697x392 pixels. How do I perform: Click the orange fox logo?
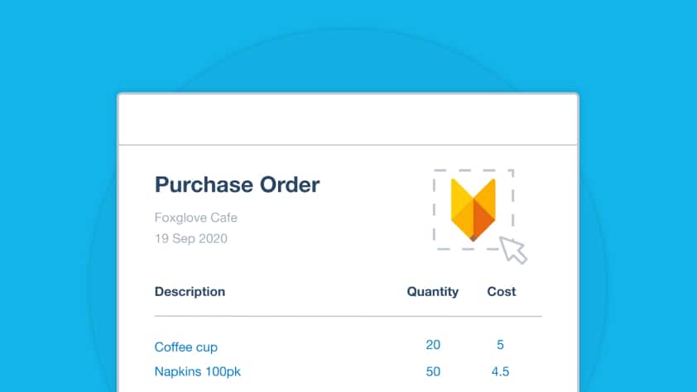(473, 208)
